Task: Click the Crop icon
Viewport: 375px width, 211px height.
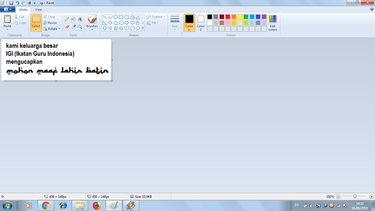Action: (45, 17)
